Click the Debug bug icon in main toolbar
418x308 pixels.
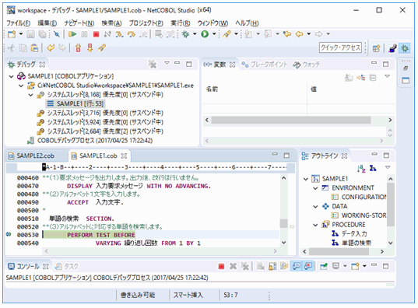pos(185,34)
